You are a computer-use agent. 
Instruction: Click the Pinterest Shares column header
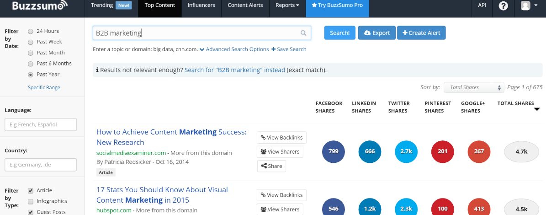[x=438, y=107]
